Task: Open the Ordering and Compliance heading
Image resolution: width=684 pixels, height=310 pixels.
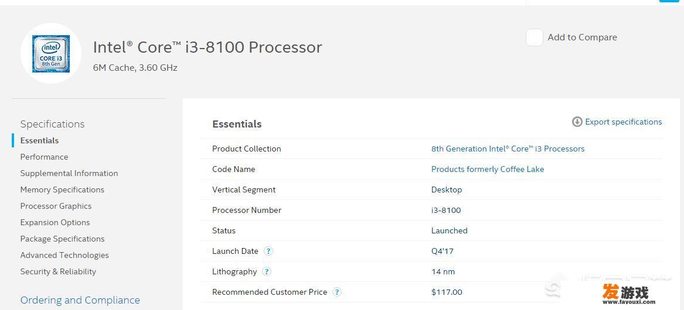Action: (80, 301)
